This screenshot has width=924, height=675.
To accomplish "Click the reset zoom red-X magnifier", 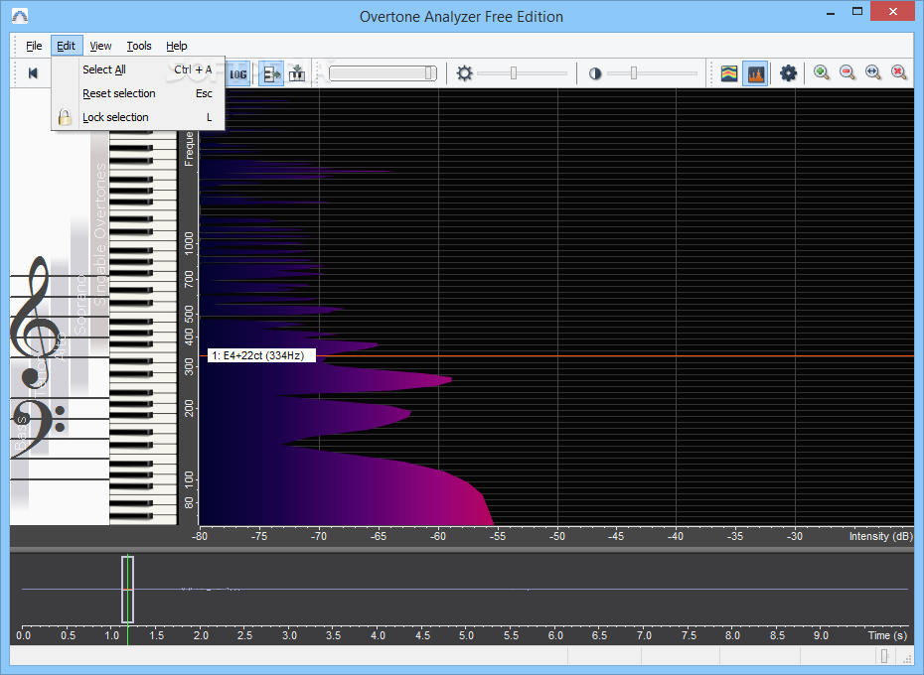I will (898, 72).
